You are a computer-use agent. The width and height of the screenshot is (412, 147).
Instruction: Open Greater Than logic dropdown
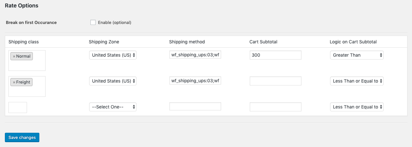(x=357, y=55)
